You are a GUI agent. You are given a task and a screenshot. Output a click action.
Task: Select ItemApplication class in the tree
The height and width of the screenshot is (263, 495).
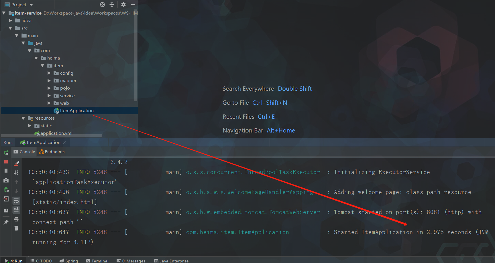point(77,110)
